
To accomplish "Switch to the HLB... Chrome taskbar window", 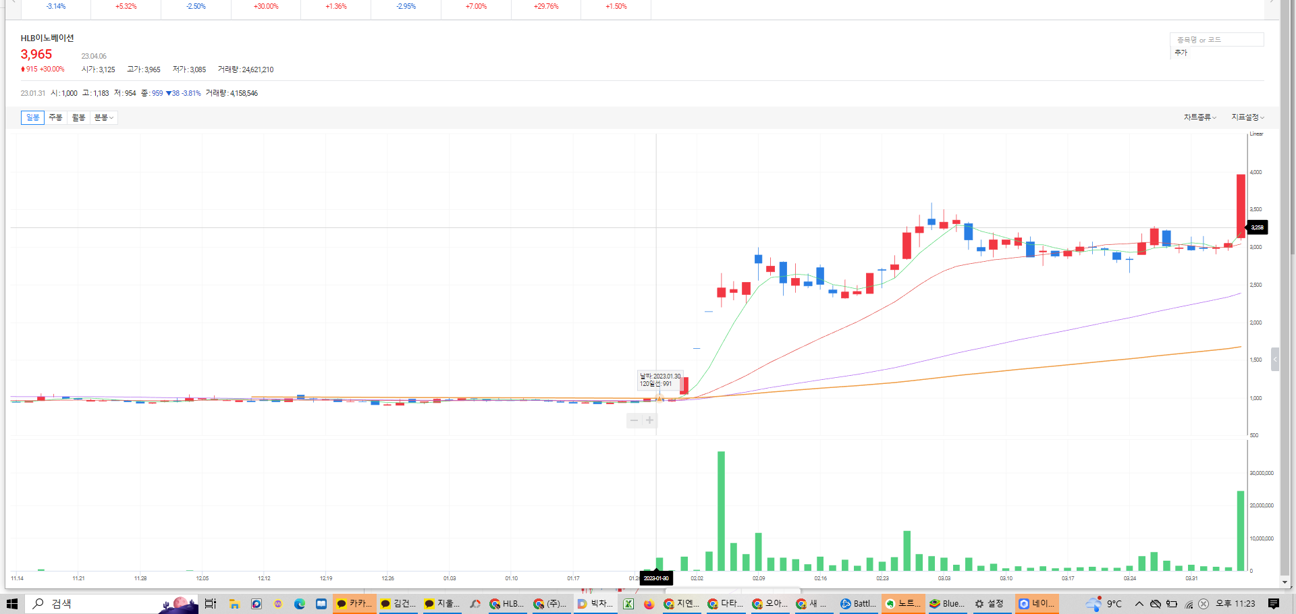I will (507, 604).
